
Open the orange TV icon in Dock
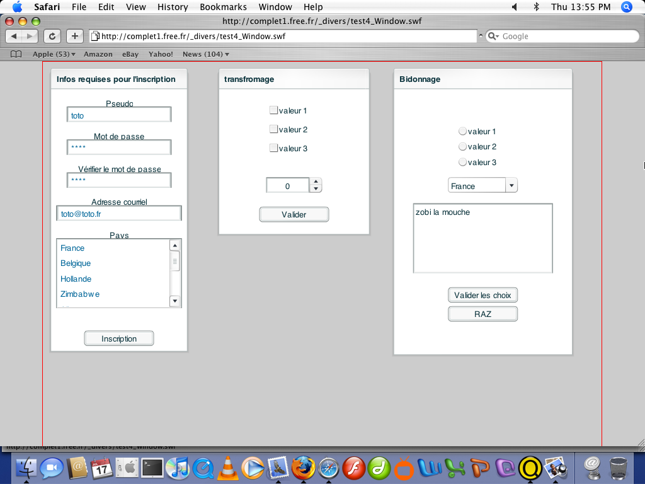click(x=404, y=468)
